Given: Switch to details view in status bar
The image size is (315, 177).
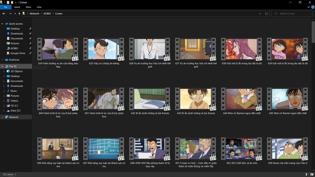Looking at the screenshot, I should [307, 174].
